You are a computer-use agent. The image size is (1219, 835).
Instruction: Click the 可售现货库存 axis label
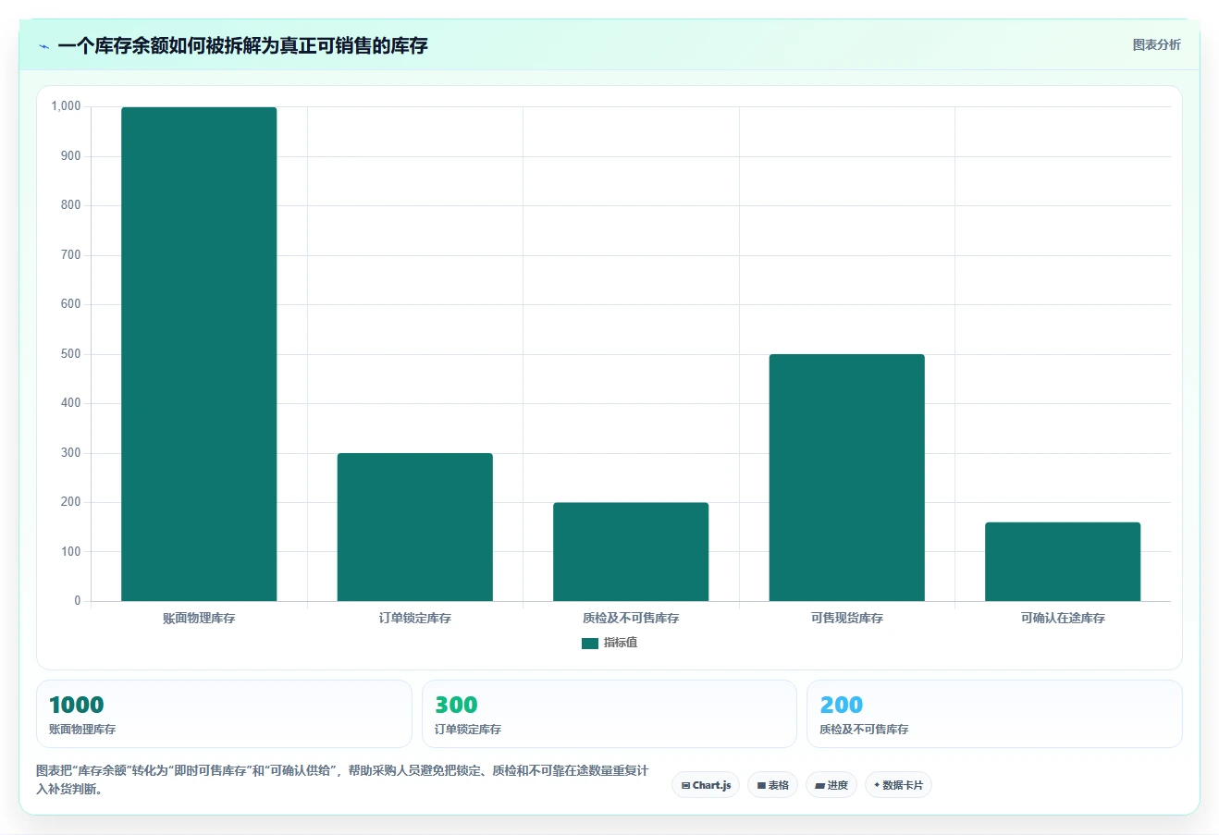point(846,618)
